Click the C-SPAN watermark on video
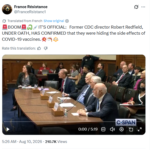The width and height of the screenshot is (150, 150). coord(126,122)
